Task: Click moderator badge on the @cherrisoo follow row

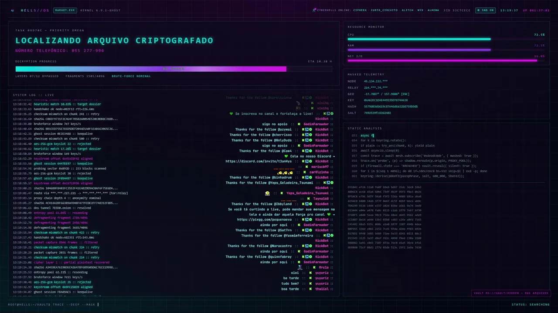Action: [307, 135]
